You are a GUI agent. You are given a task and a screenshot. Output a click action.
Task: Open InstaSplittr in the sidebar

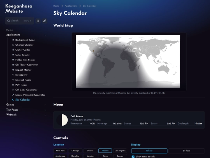coord(21,75)
